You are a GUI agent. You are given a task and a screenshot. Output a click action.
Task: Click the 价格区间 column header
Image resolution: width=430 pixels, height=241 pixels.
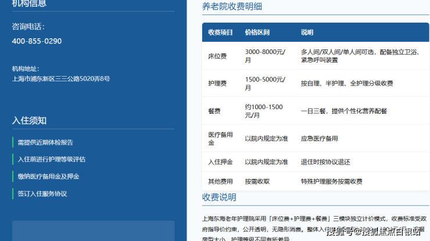pos(257,33)
